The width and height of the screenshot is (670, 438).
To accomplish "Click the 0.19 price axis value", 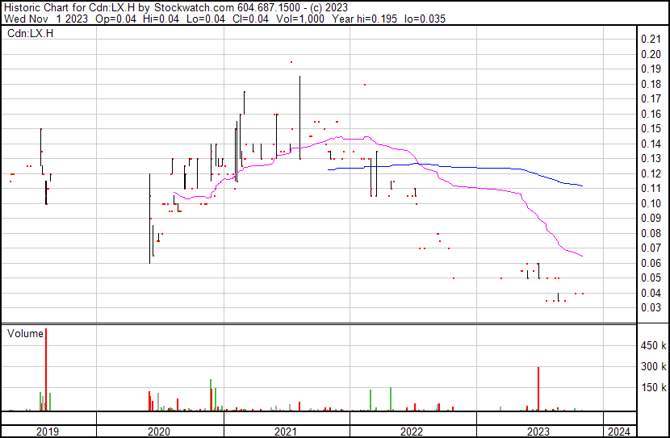I will [x=651, y=69].
